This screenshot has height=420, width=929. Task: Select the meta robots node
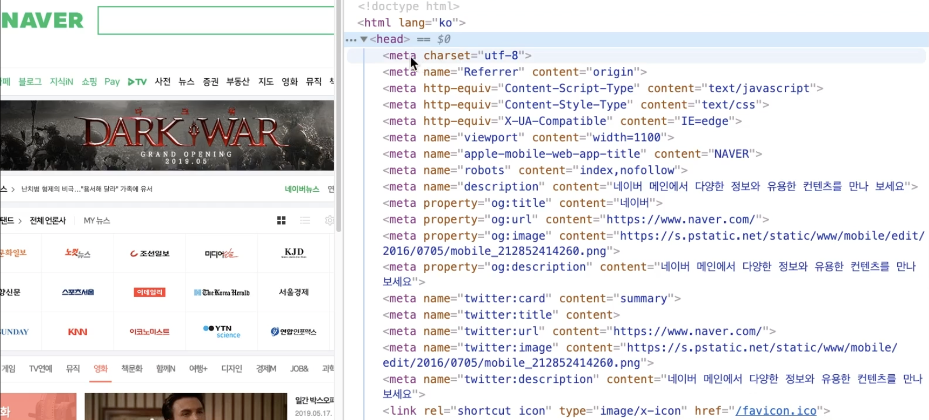[x=535, y=171]
